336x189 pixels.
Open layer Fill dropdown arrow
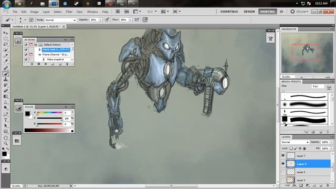click(332, 148)
